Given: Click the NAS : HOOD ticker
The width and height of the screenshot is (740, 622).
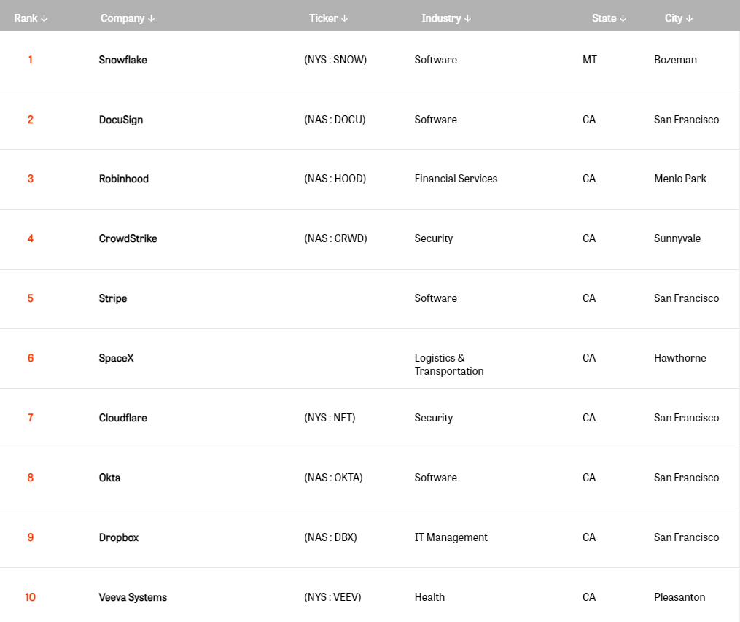Looking at the screenshot, I should pyautogui.click(x=335, y=179).
